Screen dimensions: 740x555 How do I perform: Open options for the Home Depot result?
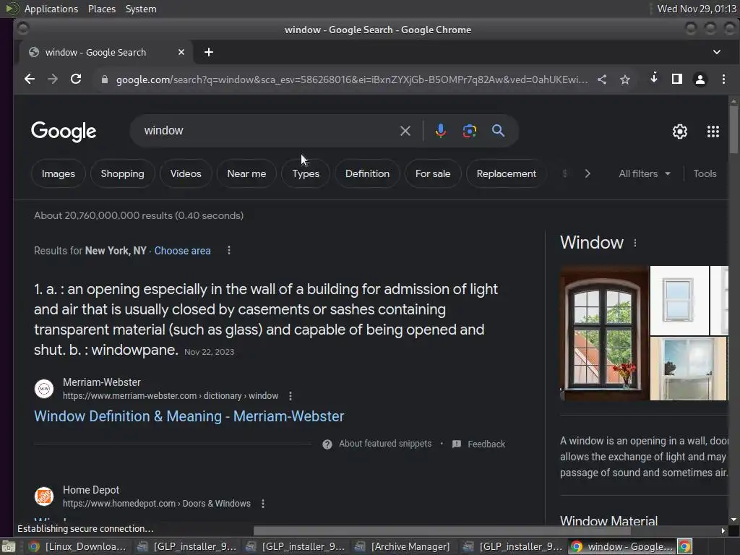pyautogui.click(x=263, y=504)
